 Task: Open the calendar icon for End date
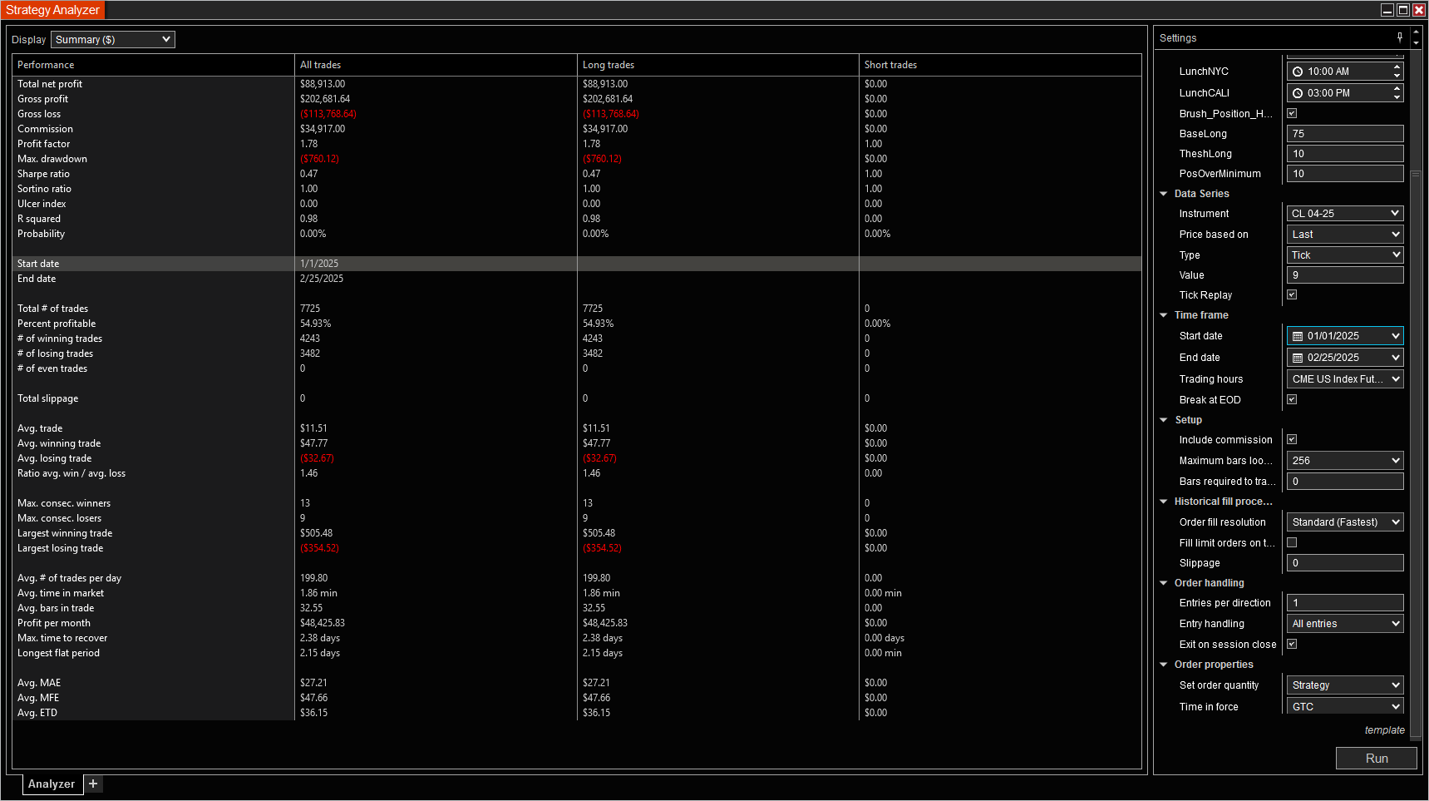[x=1298, y=358]
